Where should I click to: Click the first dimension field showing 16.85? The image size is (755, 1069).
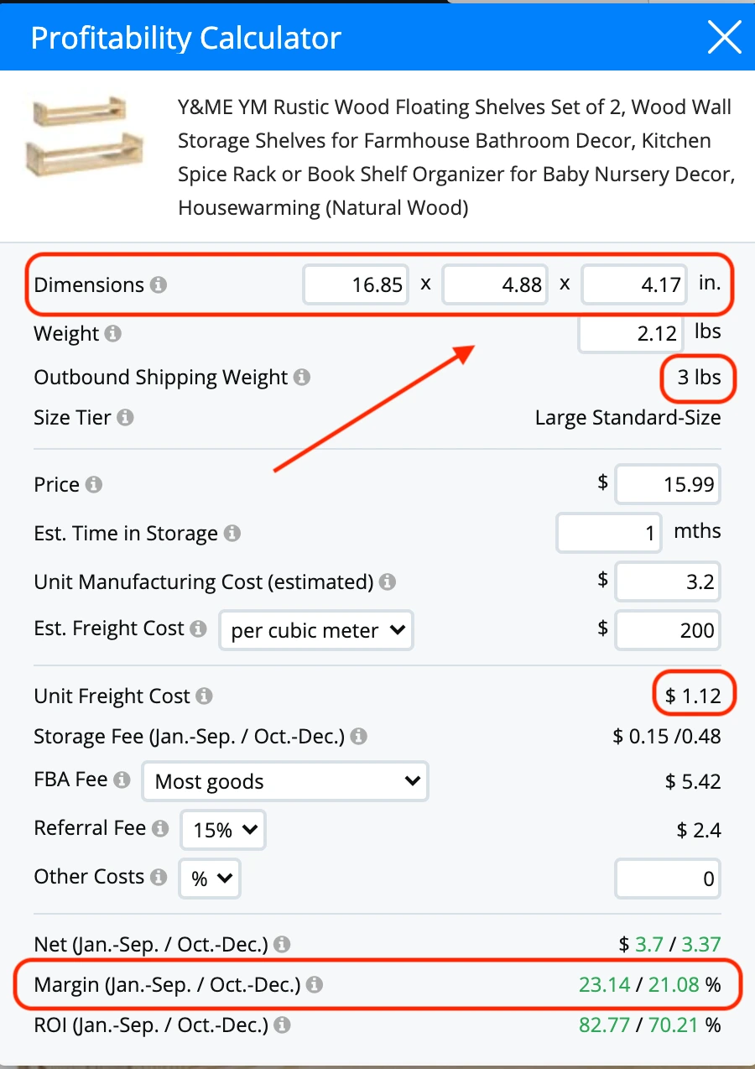coord(357,285)
